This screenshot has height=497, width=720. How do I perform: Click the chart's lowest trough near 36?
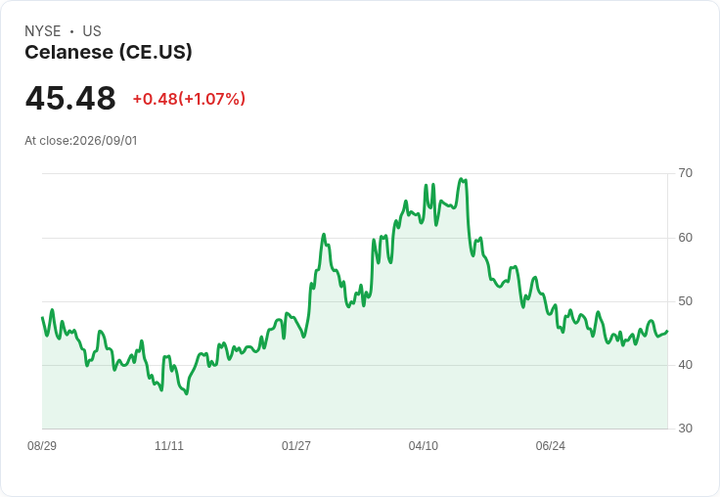coord(187,393)
